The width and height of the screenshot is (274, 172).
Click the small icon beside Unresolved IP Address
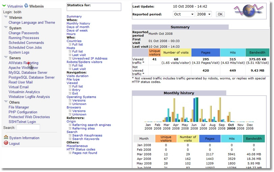70,59
